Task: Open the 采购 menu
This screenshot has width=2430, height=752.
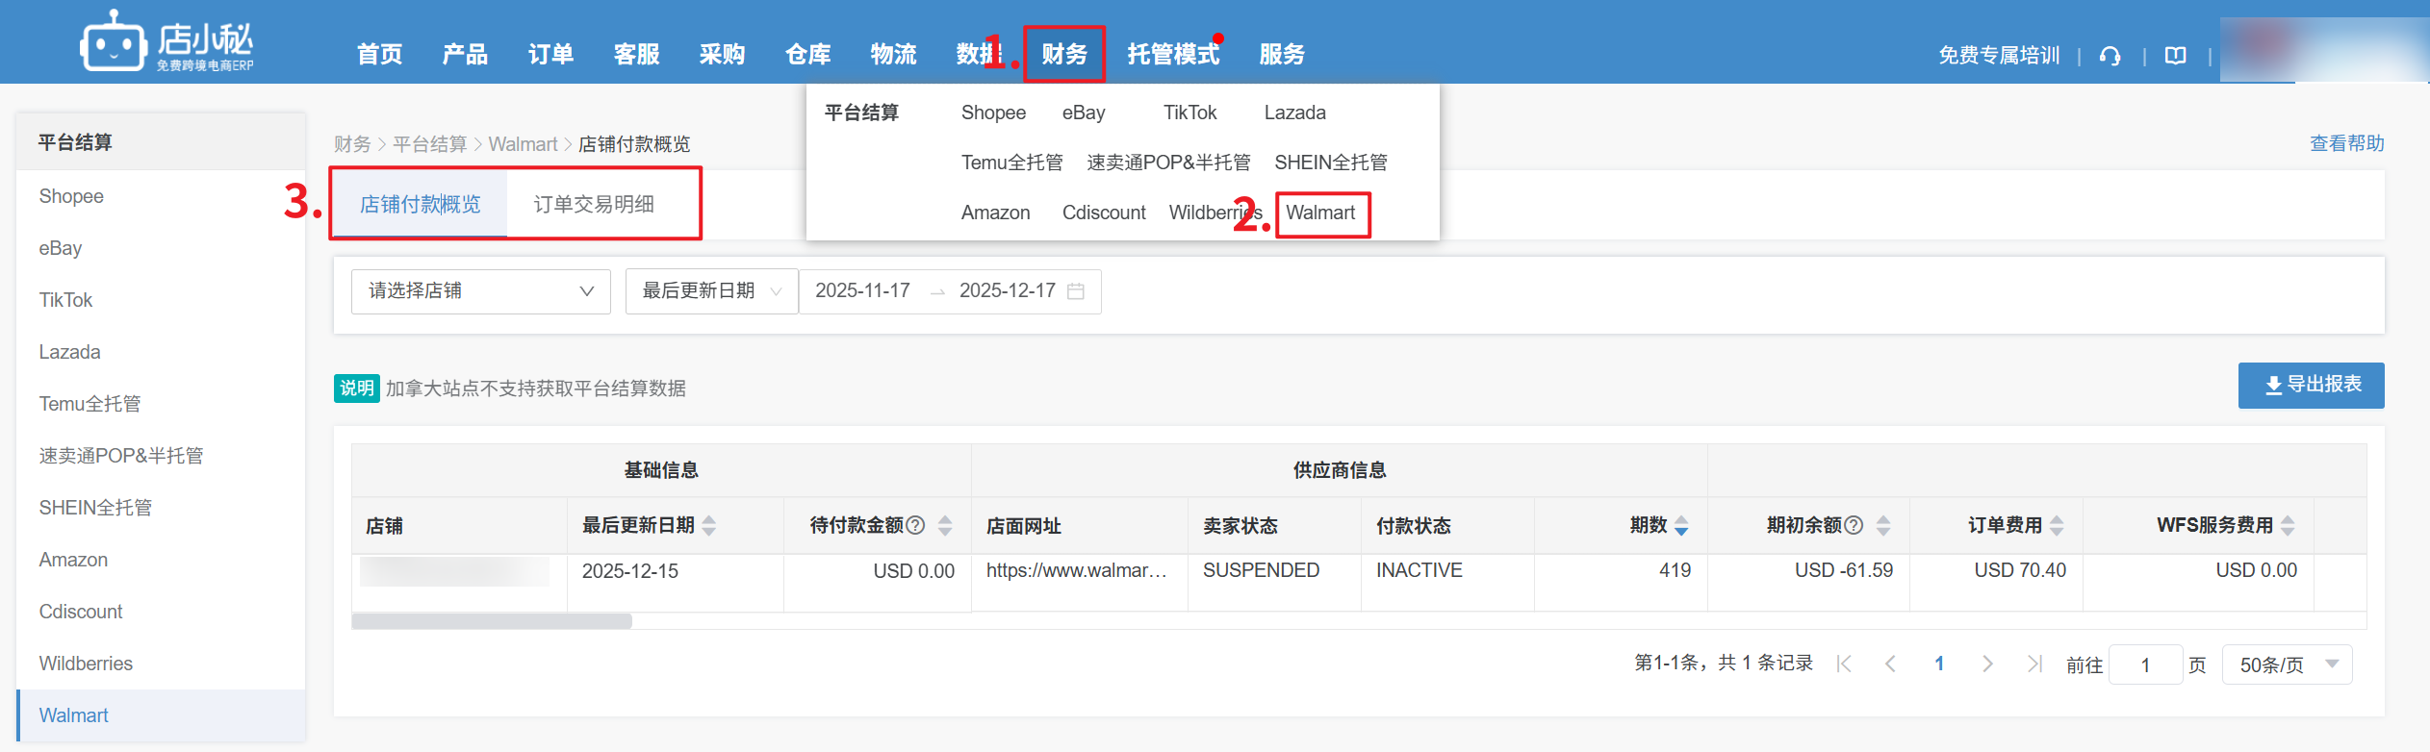Action: tap(723, 55)
